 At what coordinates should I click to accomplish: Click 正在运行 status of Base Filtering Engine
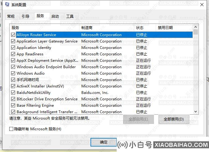tap(143, 106)
